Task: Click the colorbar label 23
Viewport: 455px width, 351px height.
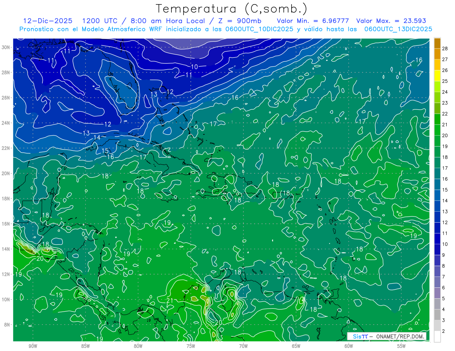Action: (x=445, y=103)
